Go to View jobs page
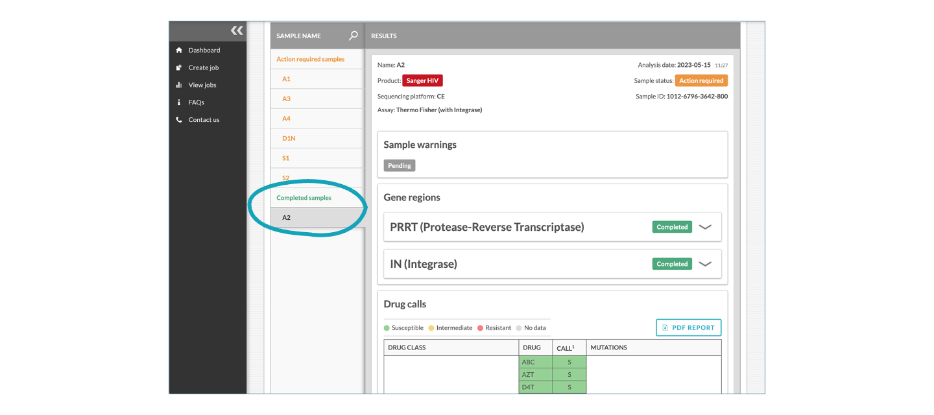 [x=202, y=85]
